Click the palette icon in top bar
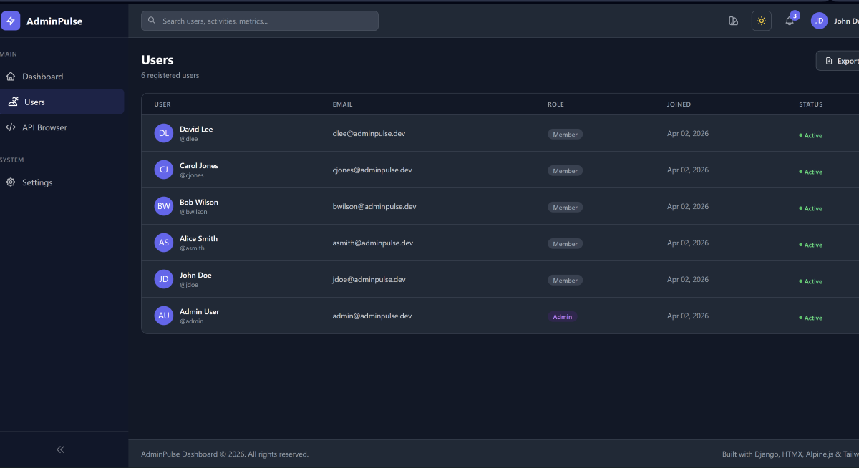 [733, 21]
